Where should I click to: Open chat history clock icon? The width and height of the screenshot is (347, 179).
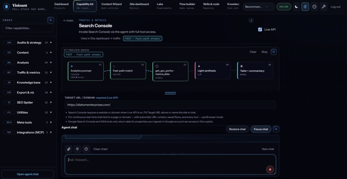coord(86,149)
